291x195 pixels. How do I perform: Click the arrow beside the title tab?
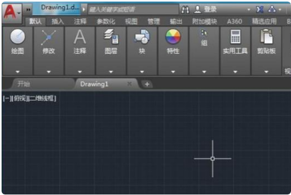pos(84,9)
